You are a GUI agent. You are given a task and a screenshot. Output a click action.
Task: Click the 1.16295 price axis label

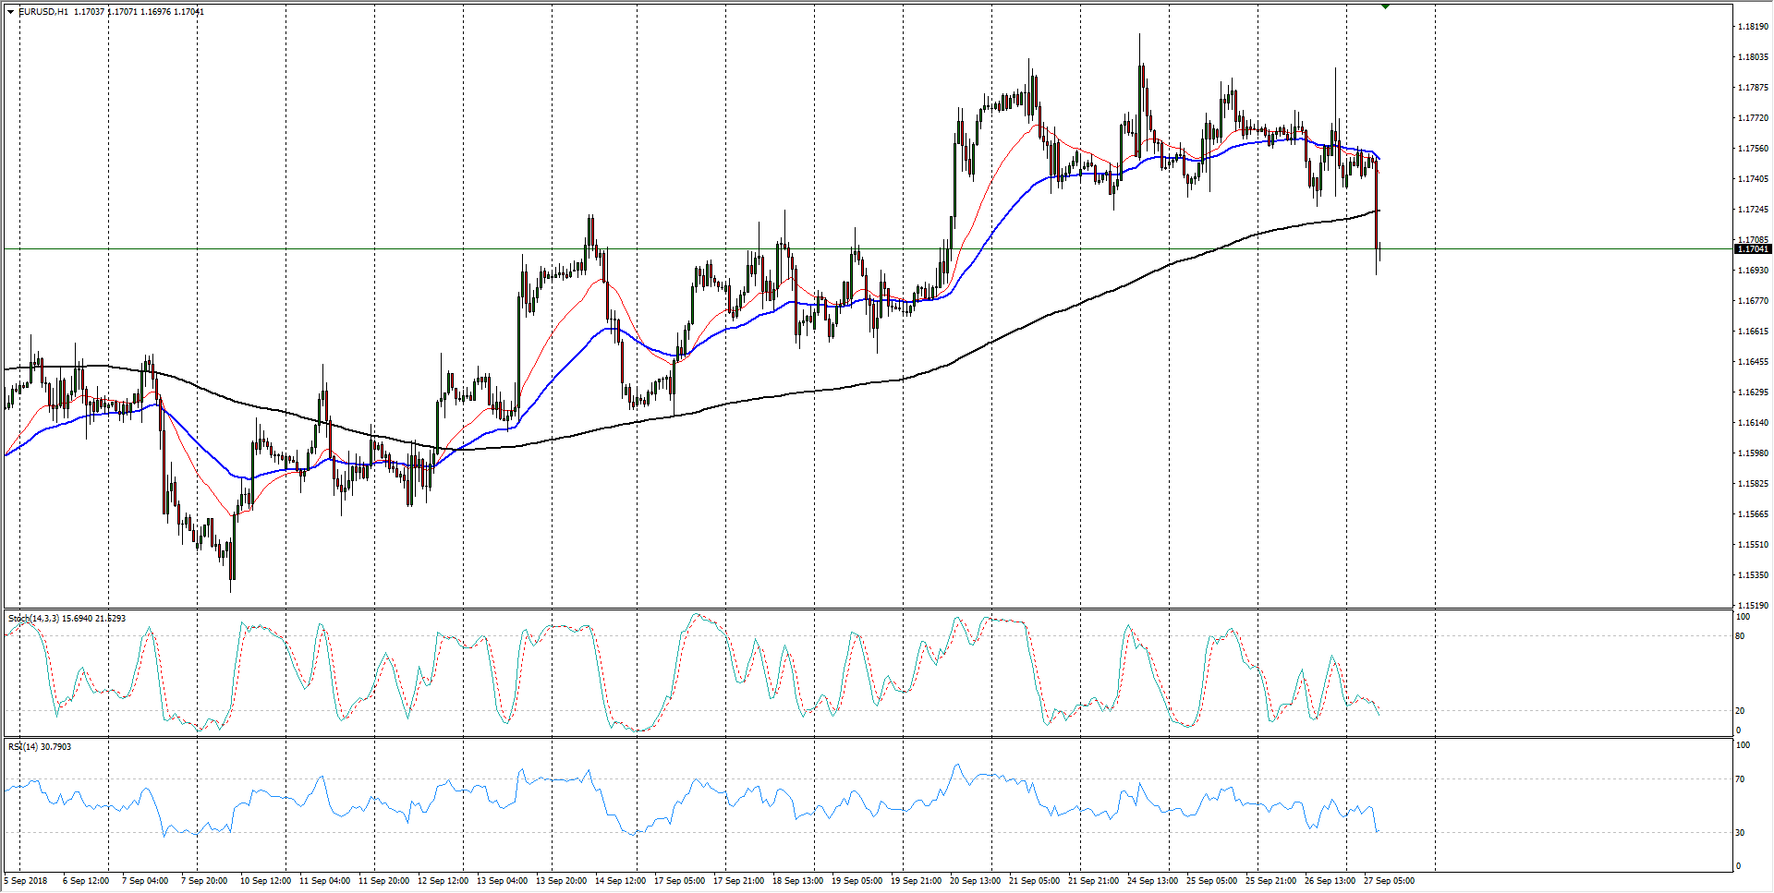tap(1753, 392)
